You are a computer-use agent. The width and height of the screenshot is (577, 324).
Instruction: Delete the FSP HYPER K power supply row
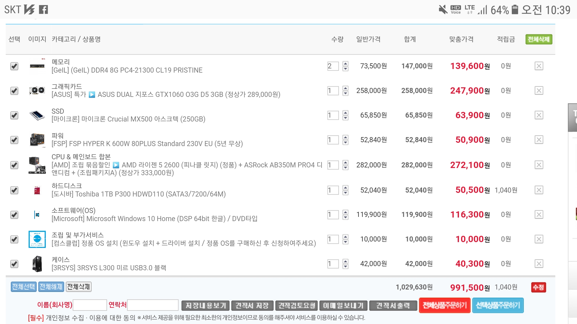tap(539, 140)
